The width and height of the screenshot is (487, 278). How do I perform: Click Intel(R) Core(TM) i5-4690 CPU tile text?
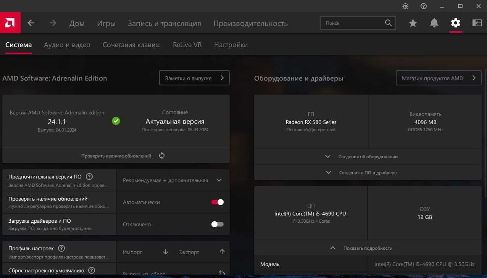(310, 214)
